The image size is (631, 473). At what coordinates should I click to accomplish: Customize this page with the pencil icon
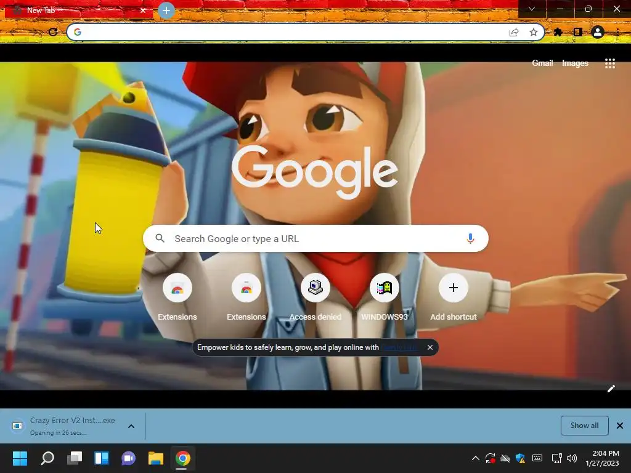click(611, 388)
